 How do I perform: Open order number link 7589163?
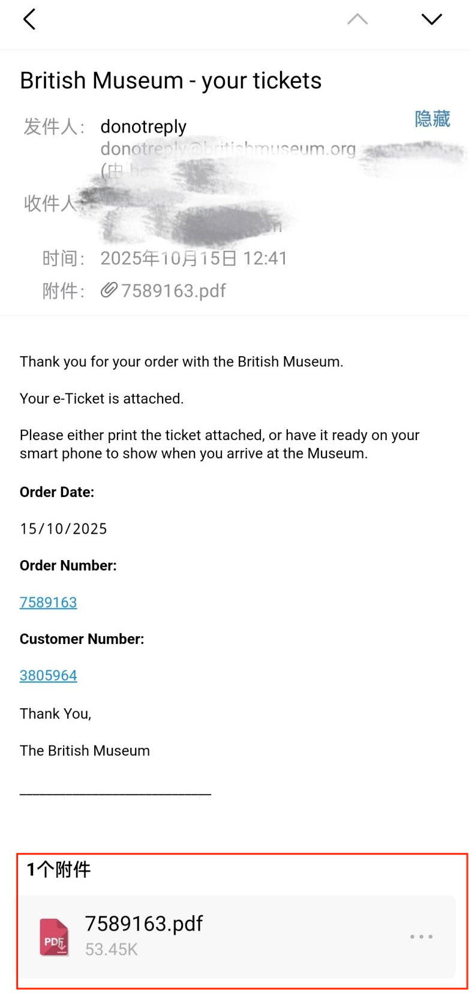click(49, 602)
